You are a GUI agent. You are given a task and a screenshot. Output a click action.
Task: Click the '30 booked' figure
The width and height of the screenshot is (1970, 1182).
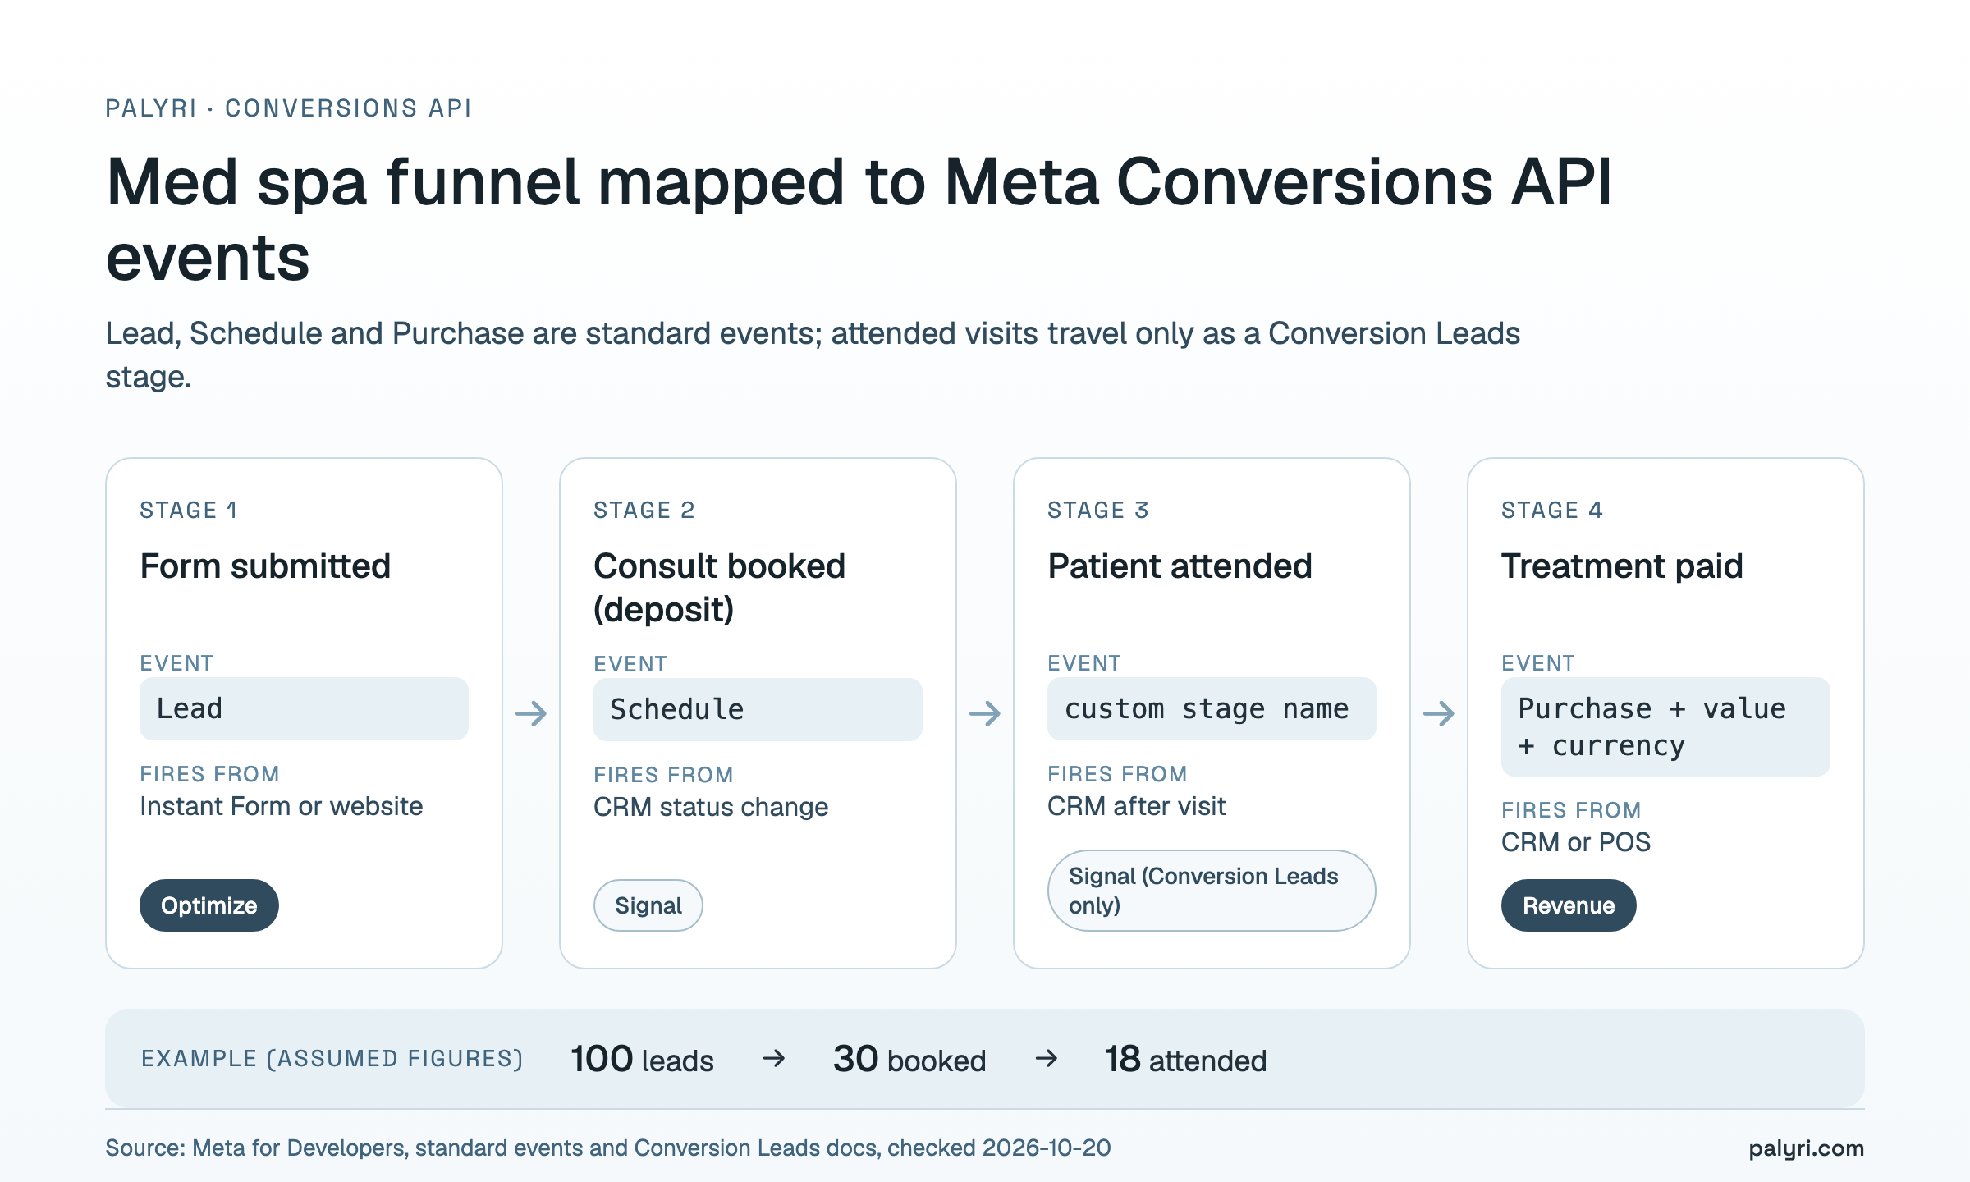pyautogui.click(x=909, y=1059)
